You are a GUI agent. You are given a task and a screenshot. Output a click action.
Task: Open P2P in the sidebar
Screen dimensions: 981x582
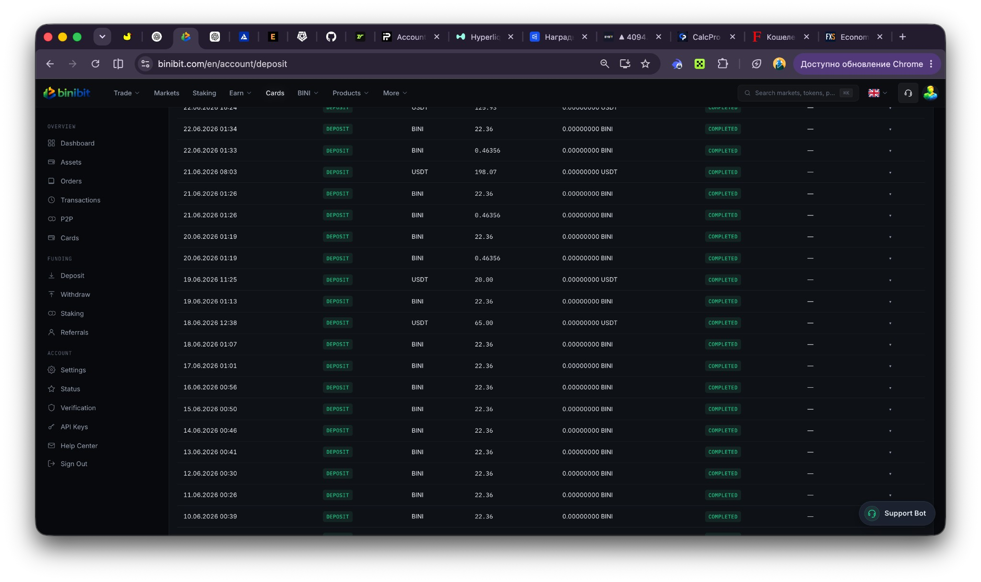(x=67, y=219)
